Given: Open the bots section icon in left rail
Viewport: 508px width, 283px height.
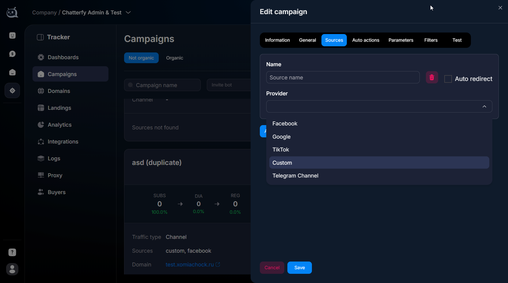Looking at the screenshot, I should (12, 36).
